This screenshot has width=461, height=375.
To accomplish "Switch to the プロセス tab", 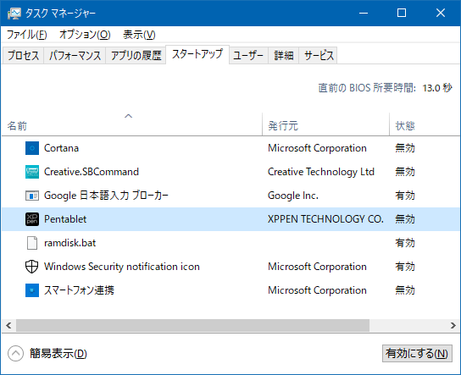I will click(x=23, y=55).
